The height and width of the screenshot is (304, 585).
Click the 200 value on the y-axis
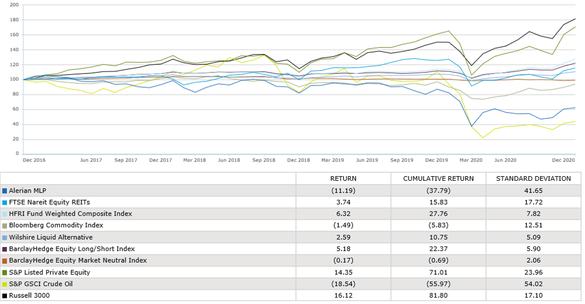15,5
